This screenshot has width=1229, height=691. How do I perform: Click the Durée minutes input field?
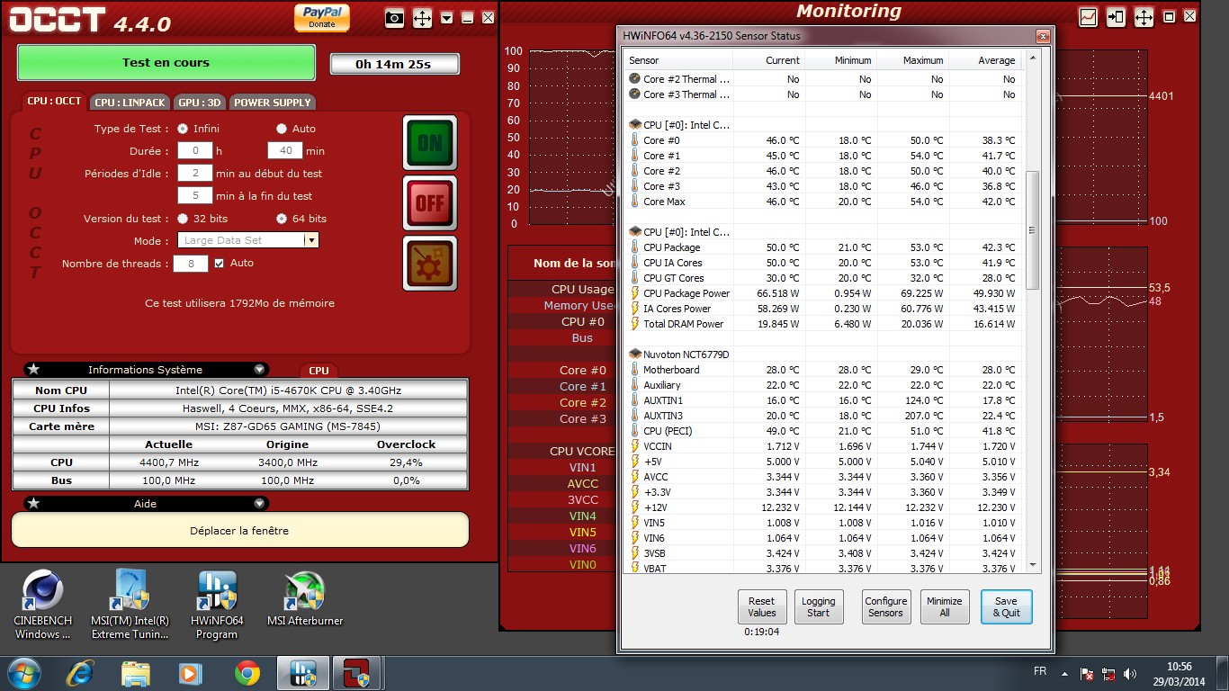(284, 151)
